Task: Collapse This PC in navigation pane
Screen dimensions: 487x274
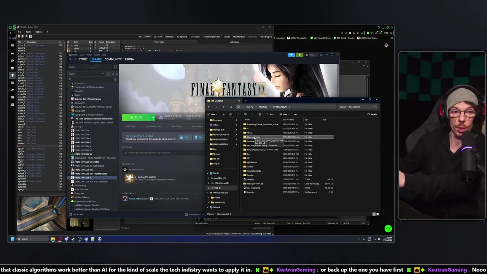Action: 207,173
